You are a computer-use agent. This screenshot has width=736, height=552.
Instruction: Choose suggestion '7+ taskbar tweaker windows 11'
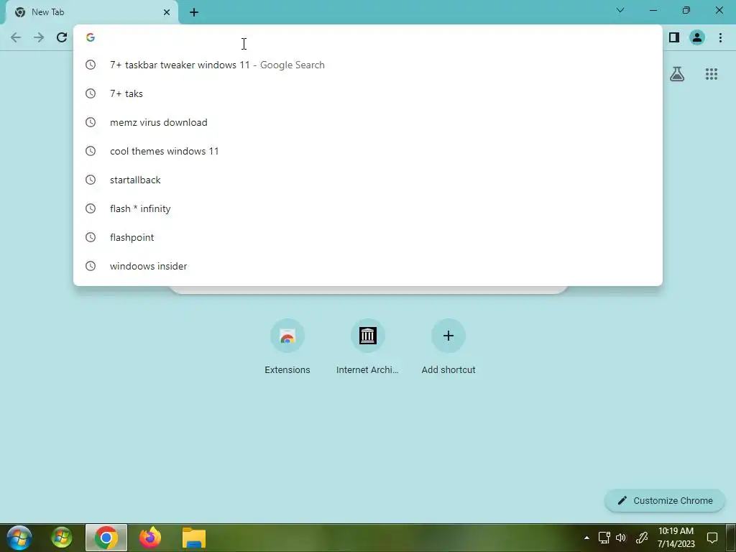(368, 65)
